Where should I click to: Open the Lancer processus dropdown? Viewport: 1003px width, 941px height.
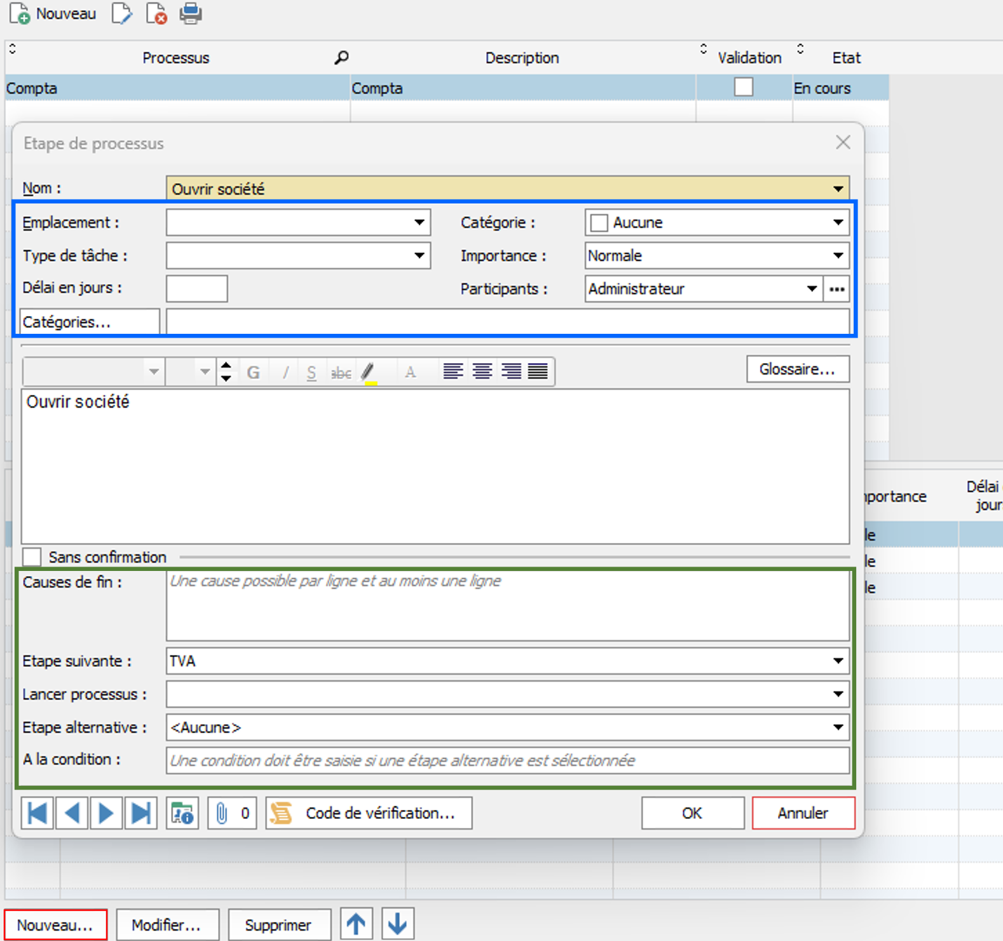(838, 694)
